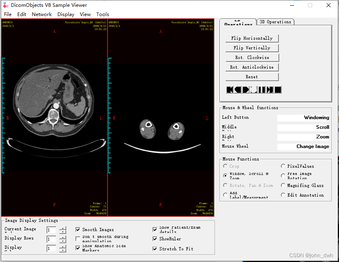Click the DicomObjects icon in the title bar
Image resolution: width=339 pixels, height=262 pixels.
(x=6, y=5)
